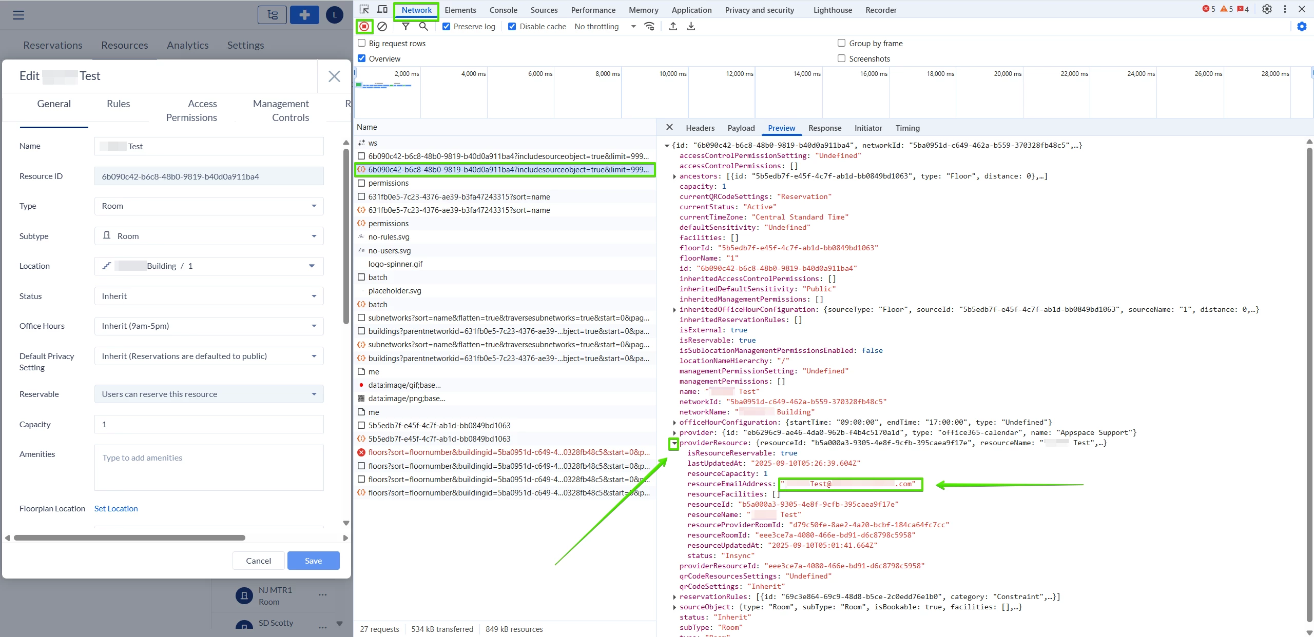Open DevTools settings gear icon
Image resolution: width=1314 pixels, height=637 pixels.
1267,9
